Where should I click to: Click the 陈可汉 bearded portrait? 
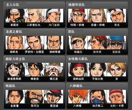34,97
